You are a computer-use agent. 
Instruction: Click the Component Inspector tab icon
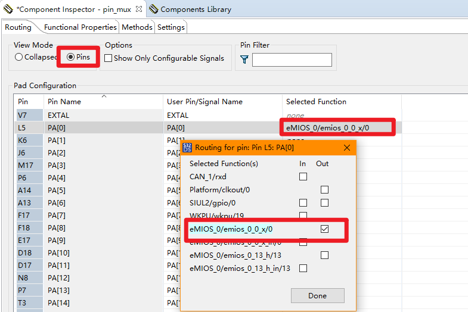(x=8, y=9)
